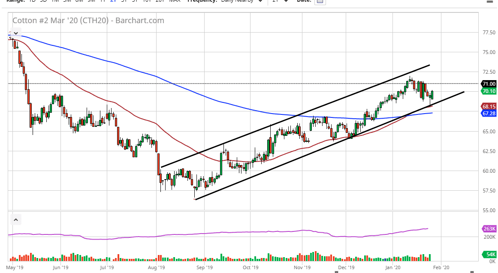This screenshot has height=273, width=498.
Task: Click the 60.00 price axis label
Action: (x=489, y=171)
